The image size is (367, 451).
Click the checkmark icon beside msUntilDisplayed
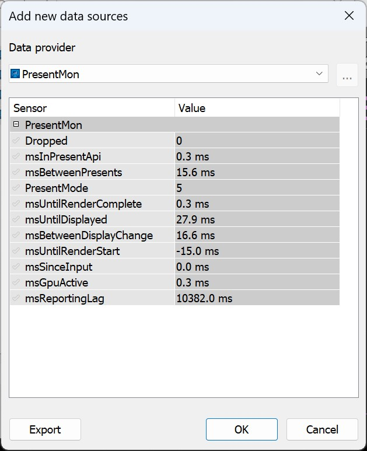point(16,219)
